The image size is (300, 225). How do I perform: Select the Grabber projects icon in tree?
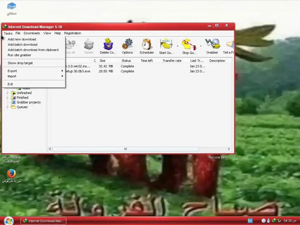[13, 102]
